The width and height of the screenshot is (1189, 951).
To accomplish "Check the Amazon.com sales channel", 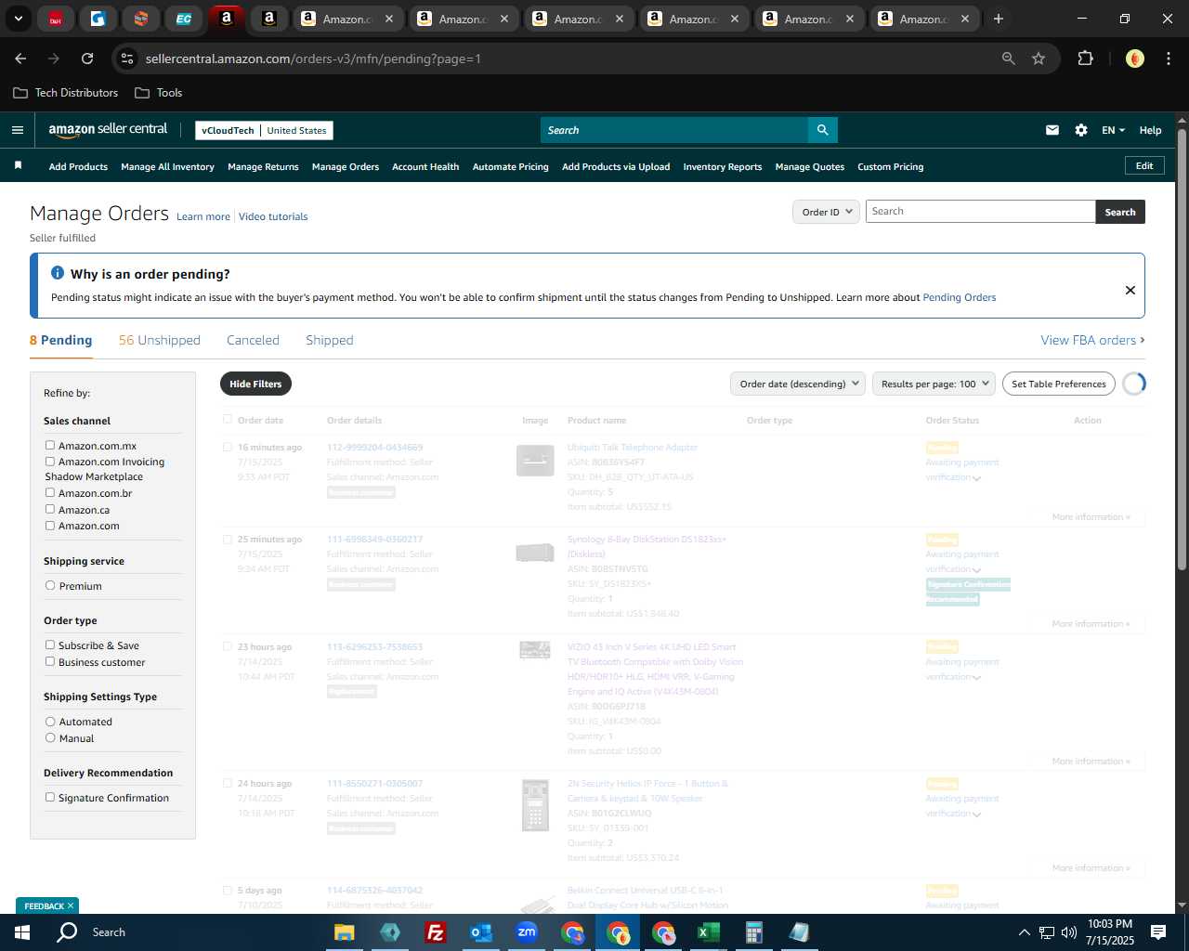I will click(50, 525).
